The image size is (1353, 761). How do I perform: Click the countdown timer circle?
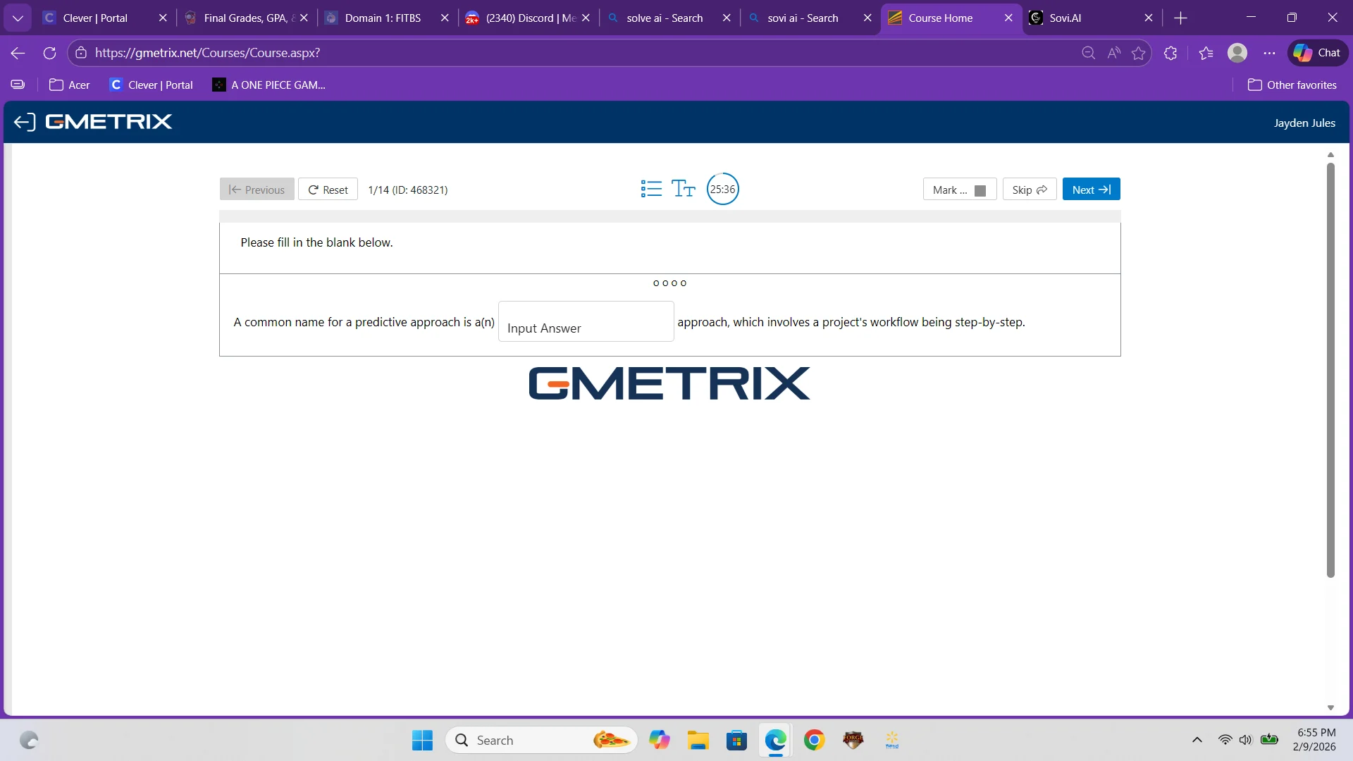722,189
